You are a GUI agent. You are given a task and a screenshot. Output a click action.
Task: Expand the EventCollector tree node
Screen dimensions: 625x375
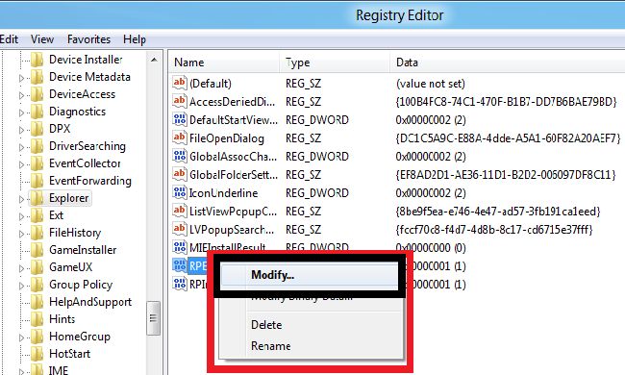click(21, 164)
